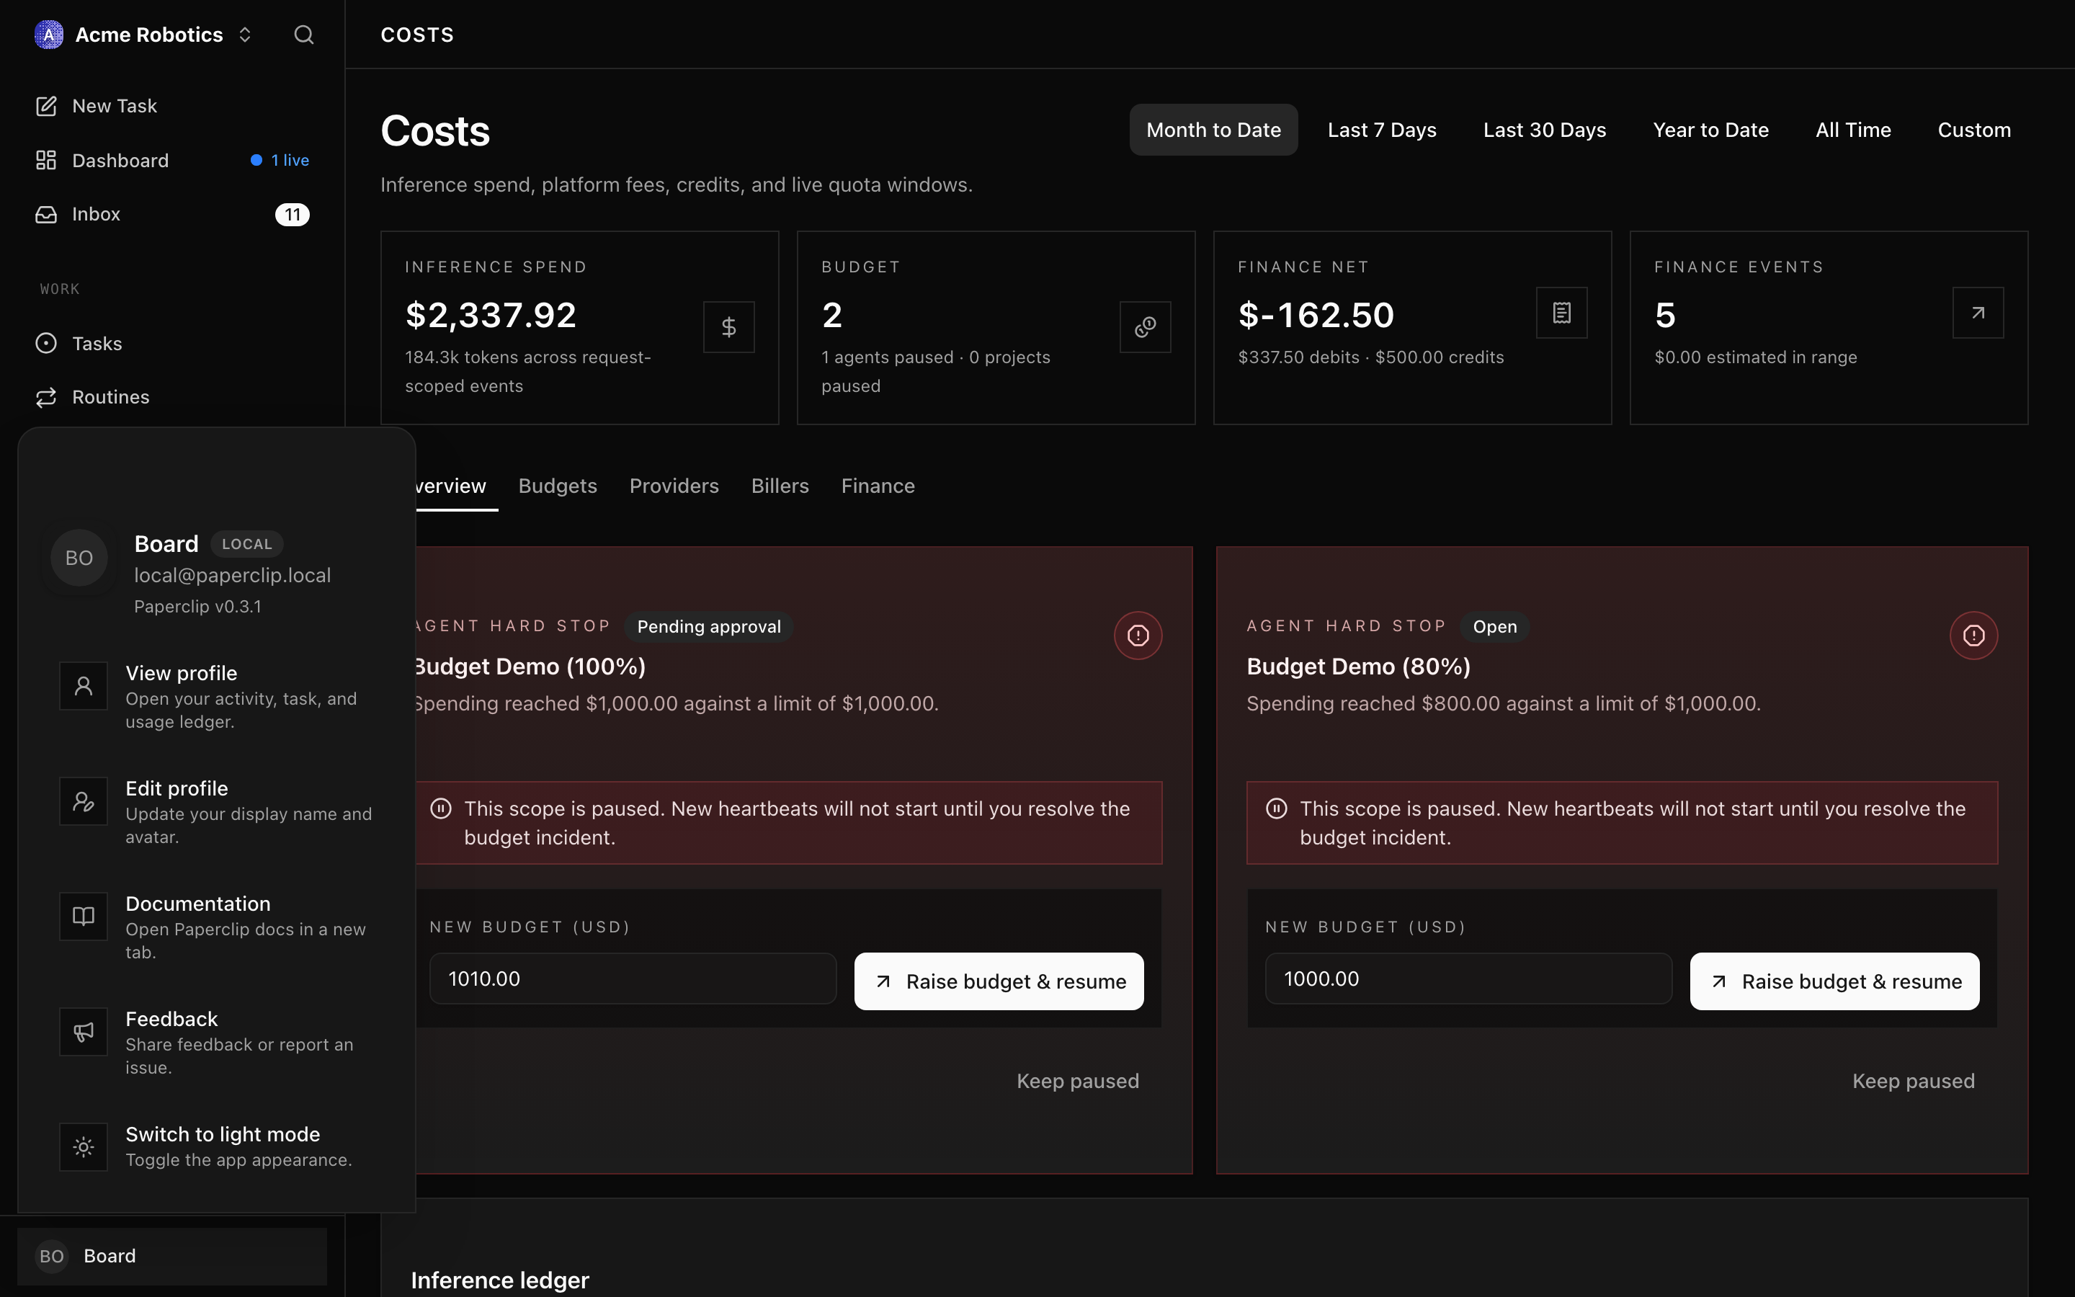Click the Acme Robotics logo avatar
Viewport: 2075px width, 1297px height.
[49, 35]
